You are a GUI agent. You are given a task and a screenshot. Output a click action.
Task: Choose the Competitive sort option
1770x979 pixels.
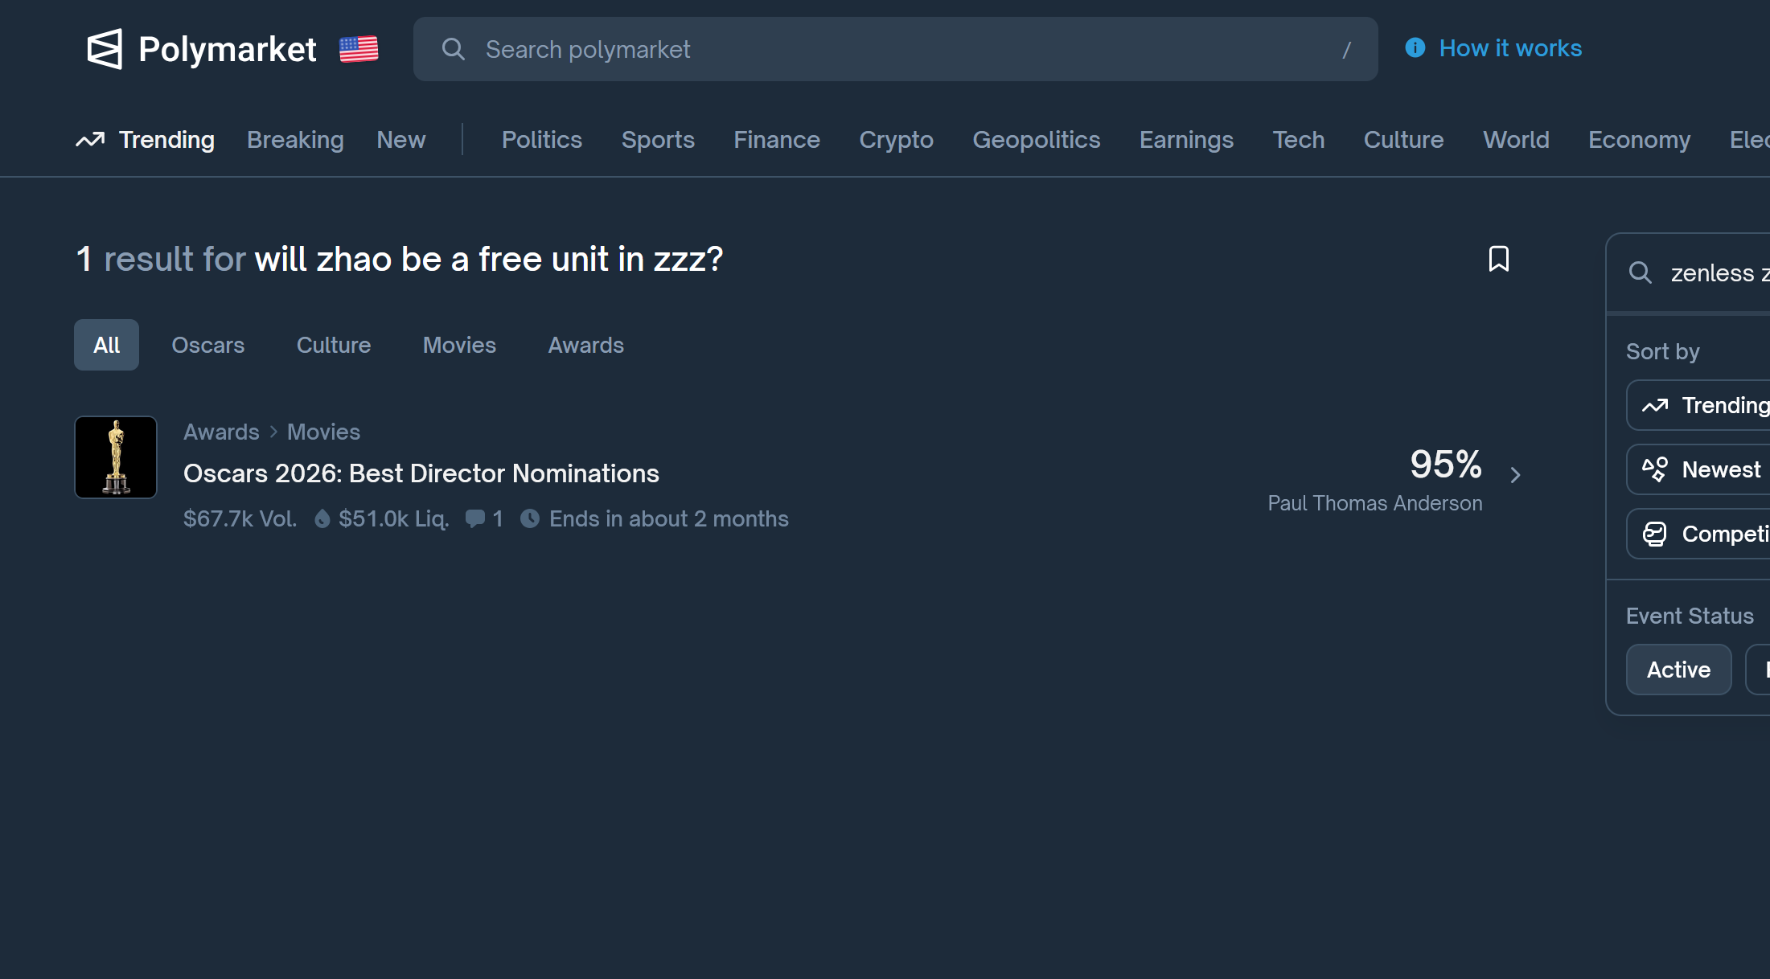click(1705, 534)
